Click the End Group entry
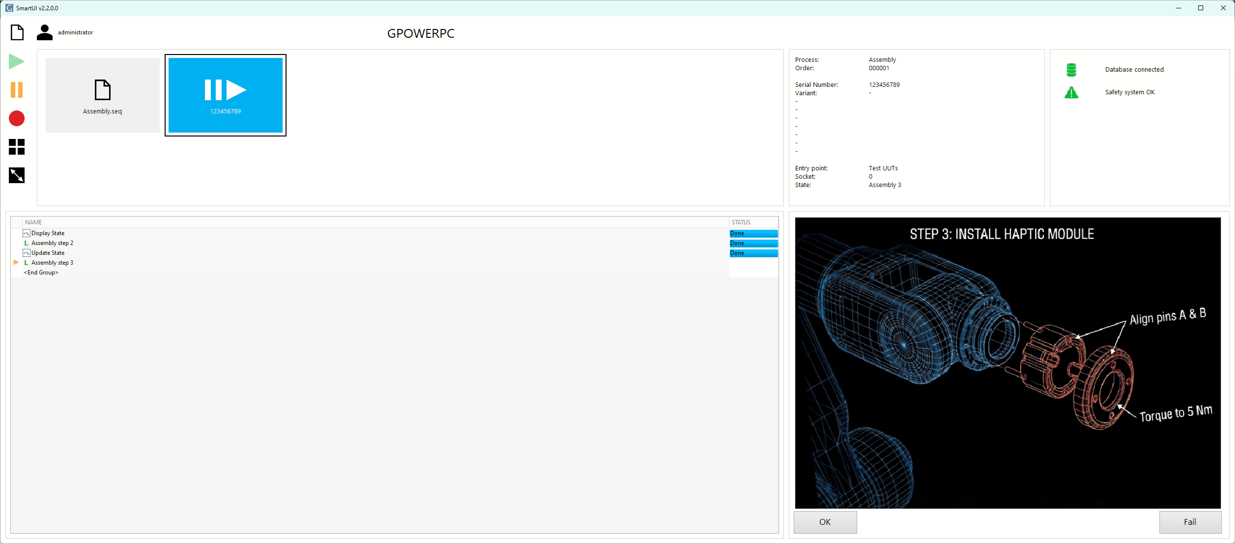The image size is (1235, 544). (x=41, y=272)
